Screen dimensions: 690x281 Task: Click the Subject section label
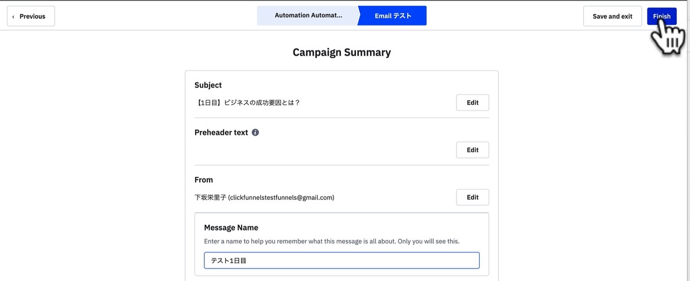pos(208,85)
